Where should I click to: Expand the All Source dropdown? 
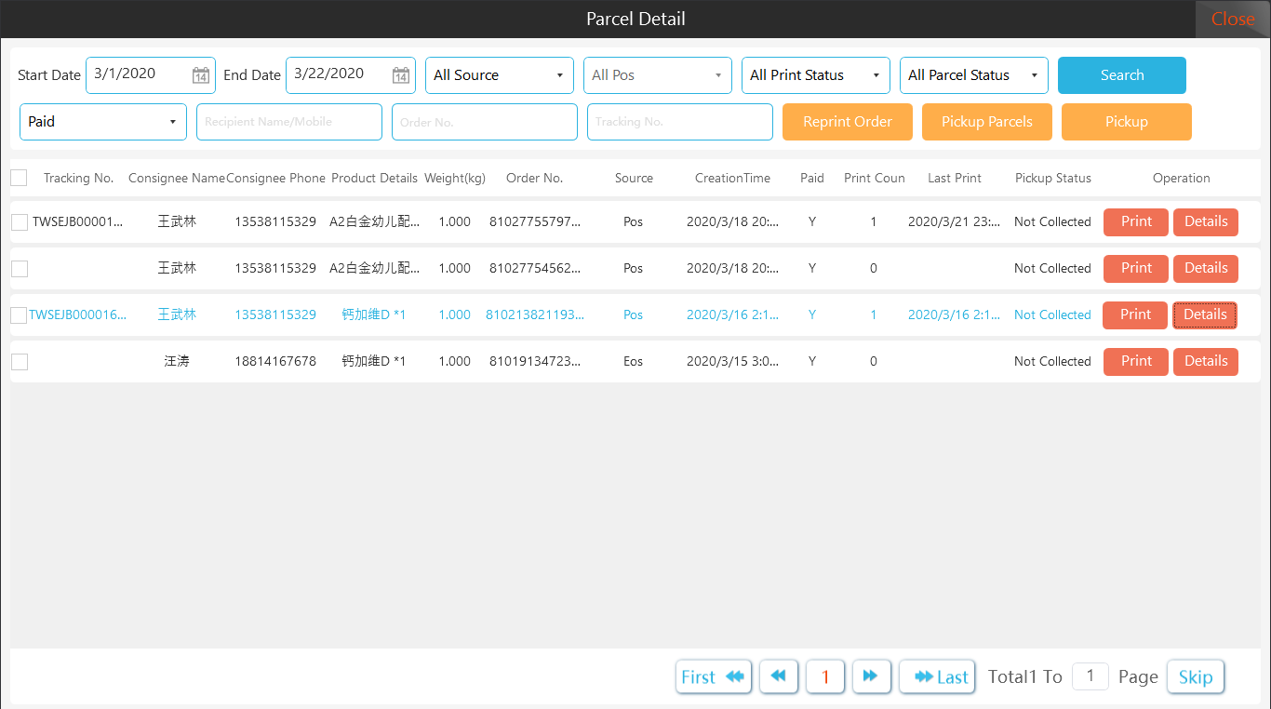500,75
